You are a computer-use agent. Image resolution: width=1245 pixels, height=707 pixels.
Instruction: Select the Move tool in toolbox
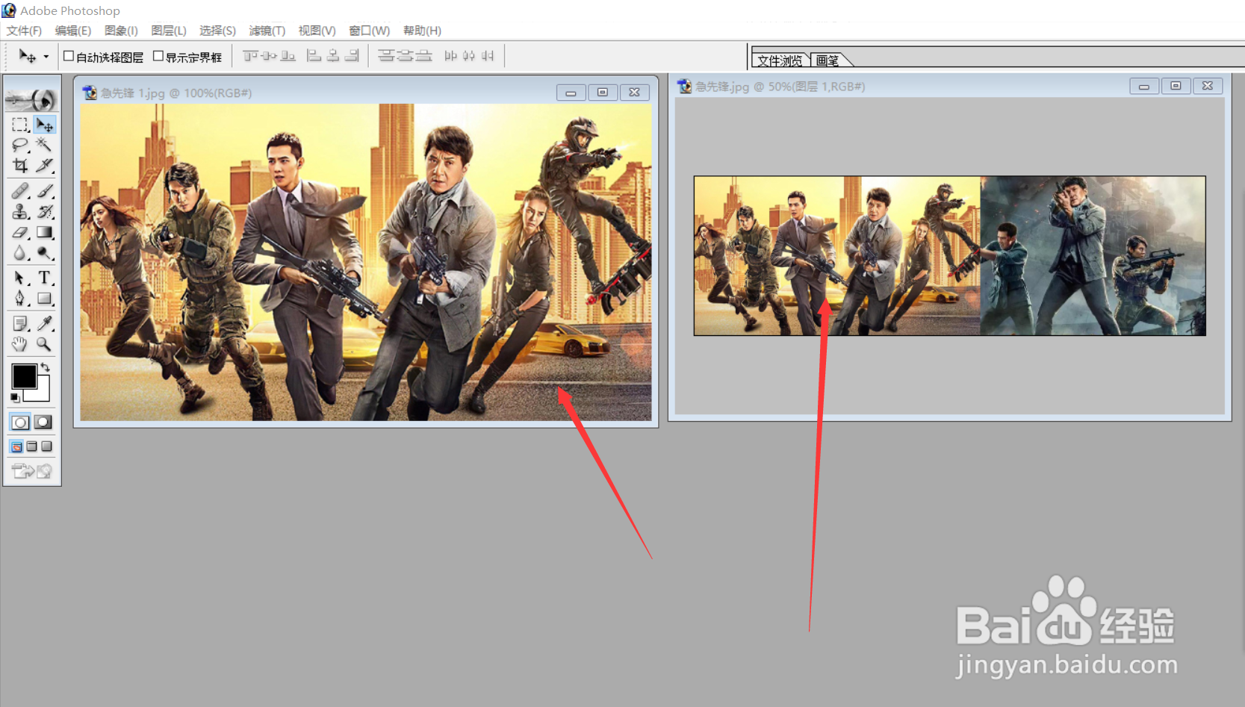pos(45,125)
